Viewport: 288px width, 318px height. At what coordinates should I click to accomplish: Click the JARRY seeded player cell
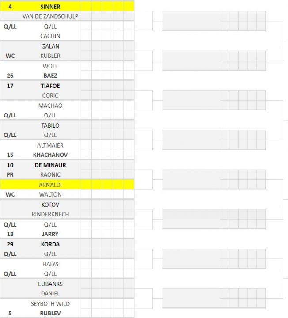(50, 234)
